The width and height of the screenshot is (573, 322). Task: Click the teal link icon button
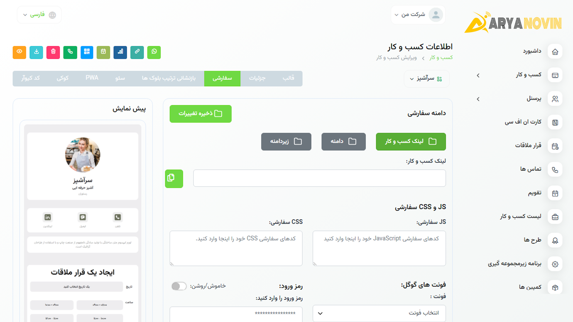point(137,52)
